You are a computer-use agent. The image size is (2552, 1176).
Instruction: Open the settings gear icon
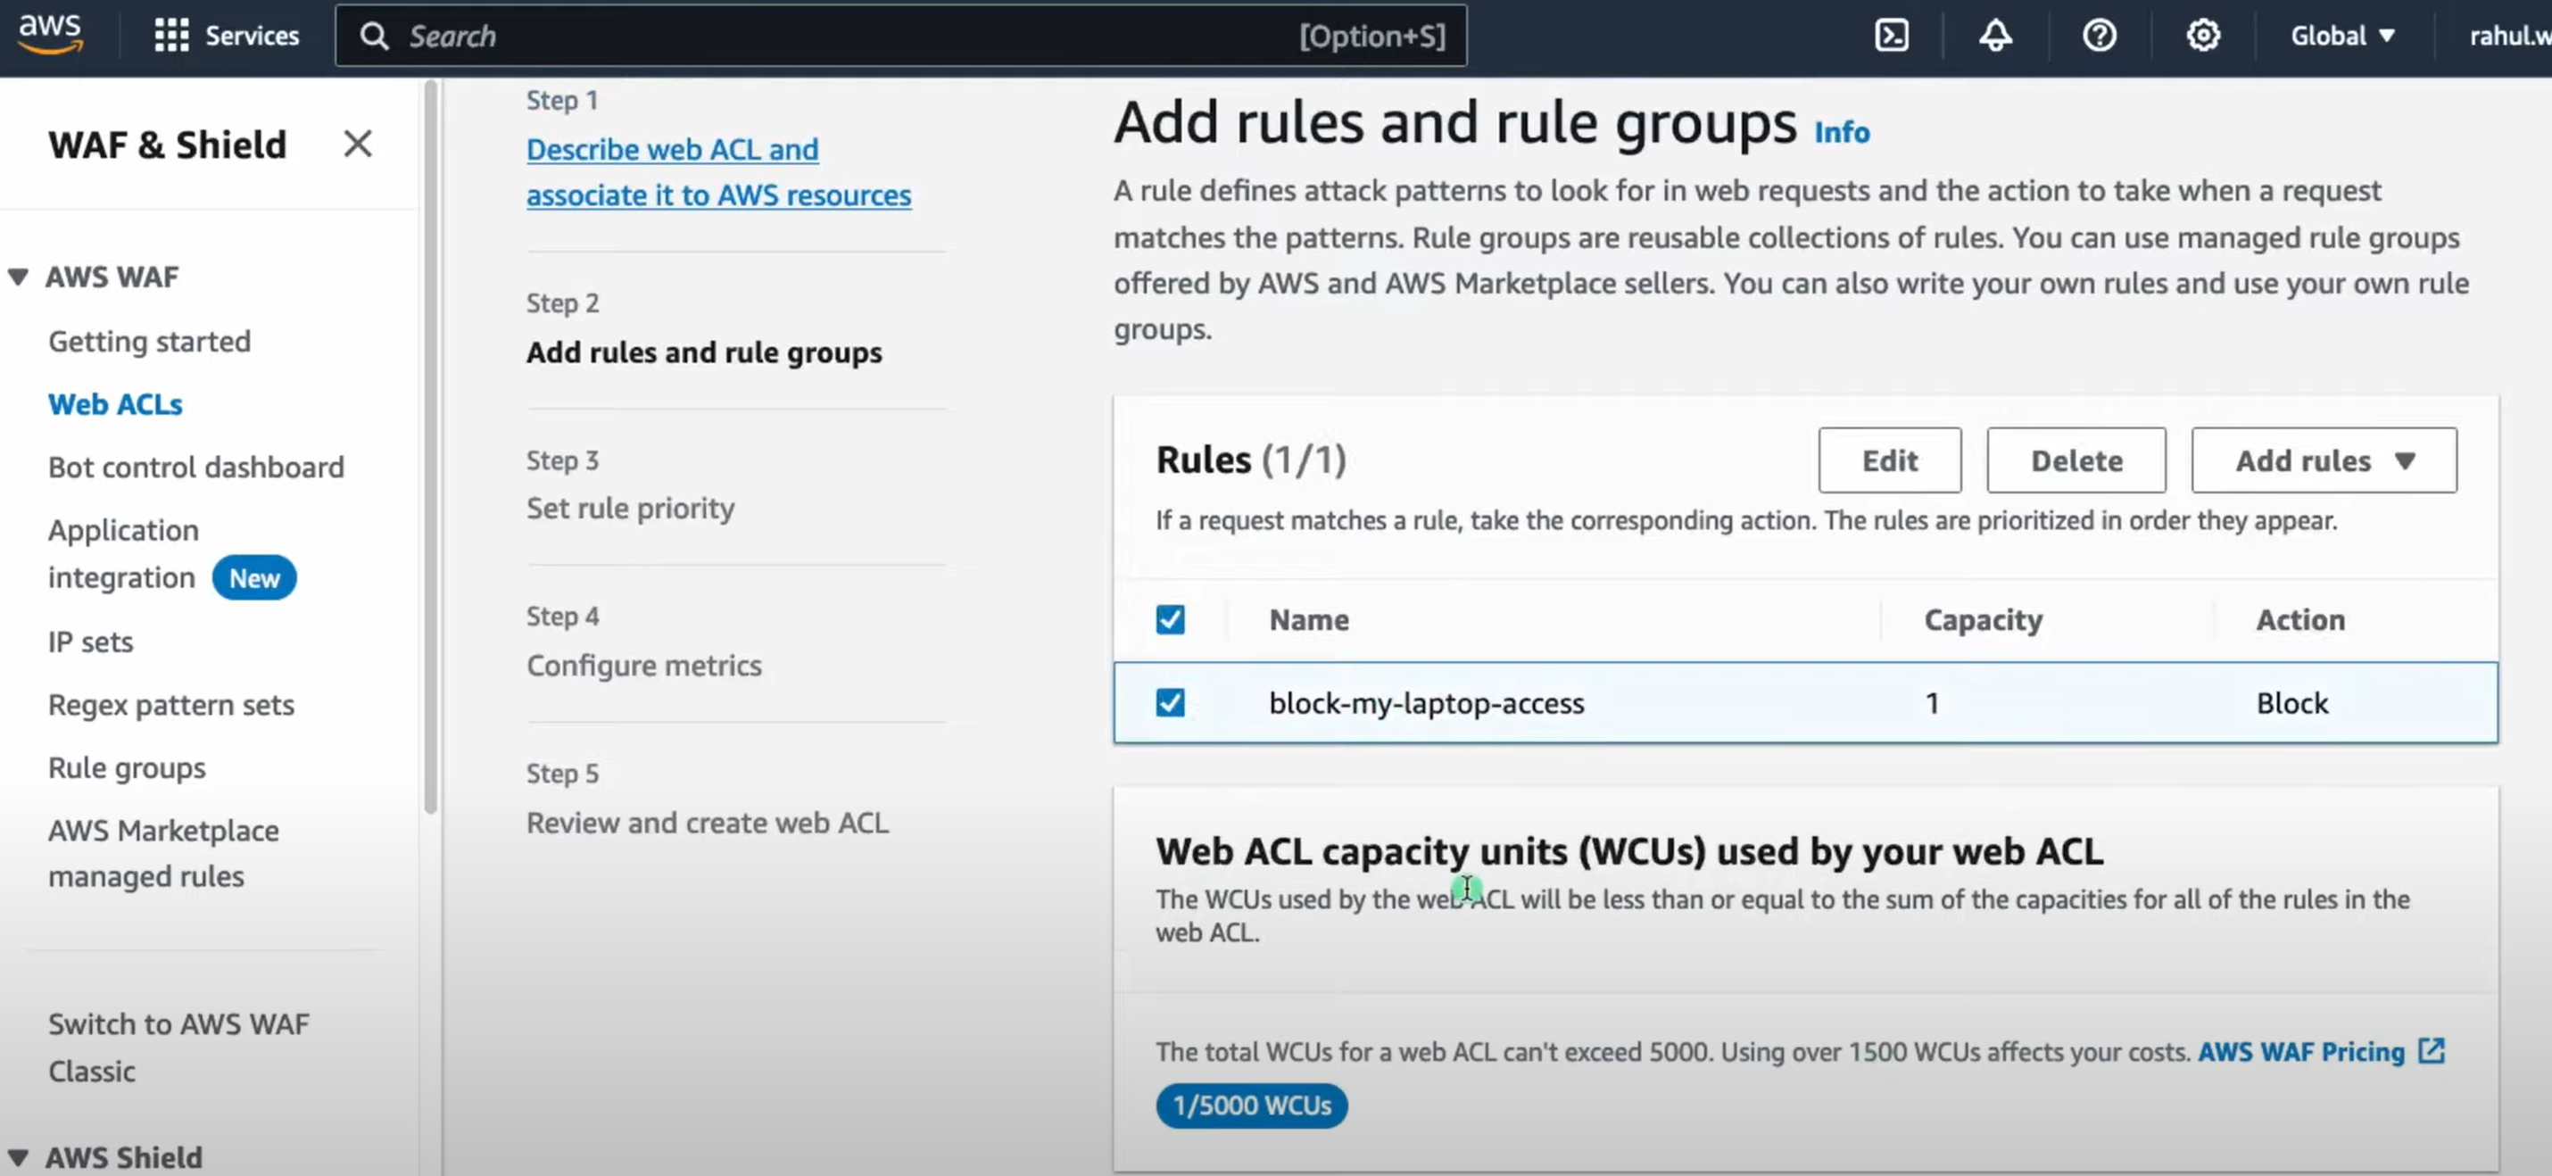point(2202,36)
